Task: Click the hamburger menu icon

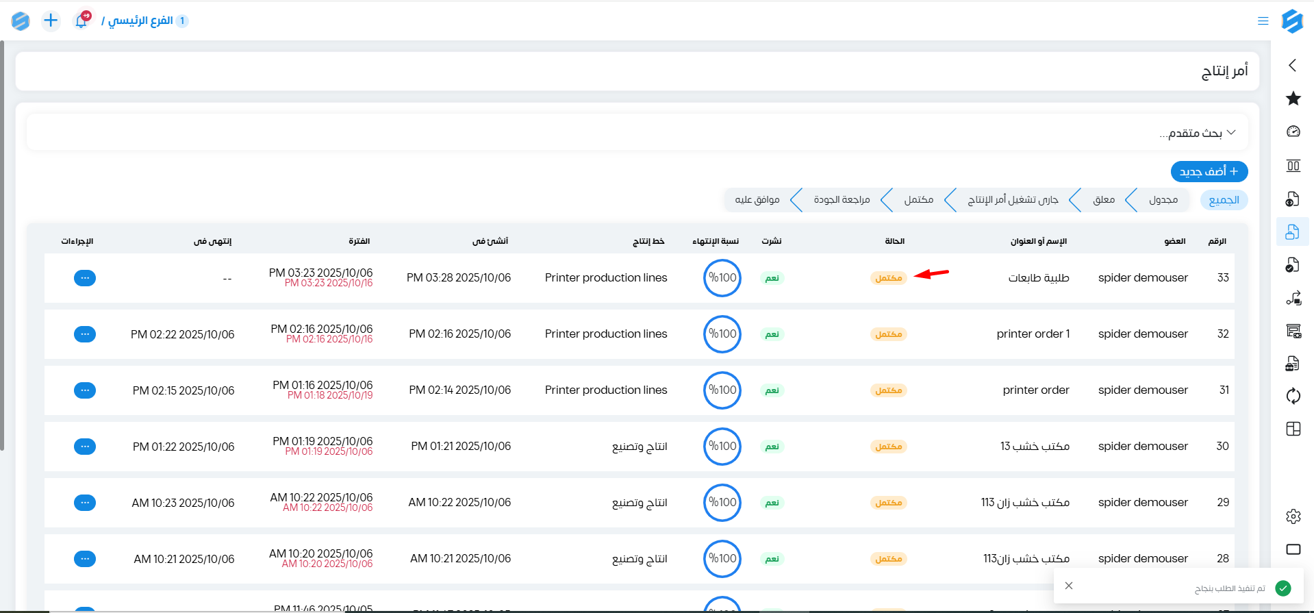Action: tap(1263, 21)
